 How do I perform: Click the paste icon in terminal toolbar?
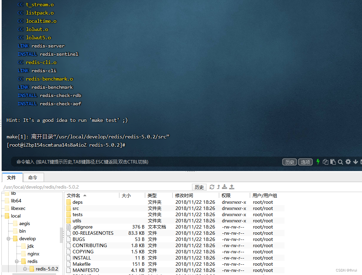[333, 162]
